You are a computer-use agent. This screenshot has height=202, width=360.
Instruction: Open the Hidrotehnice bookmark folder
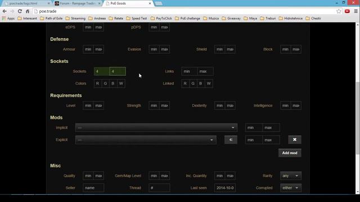291,19
